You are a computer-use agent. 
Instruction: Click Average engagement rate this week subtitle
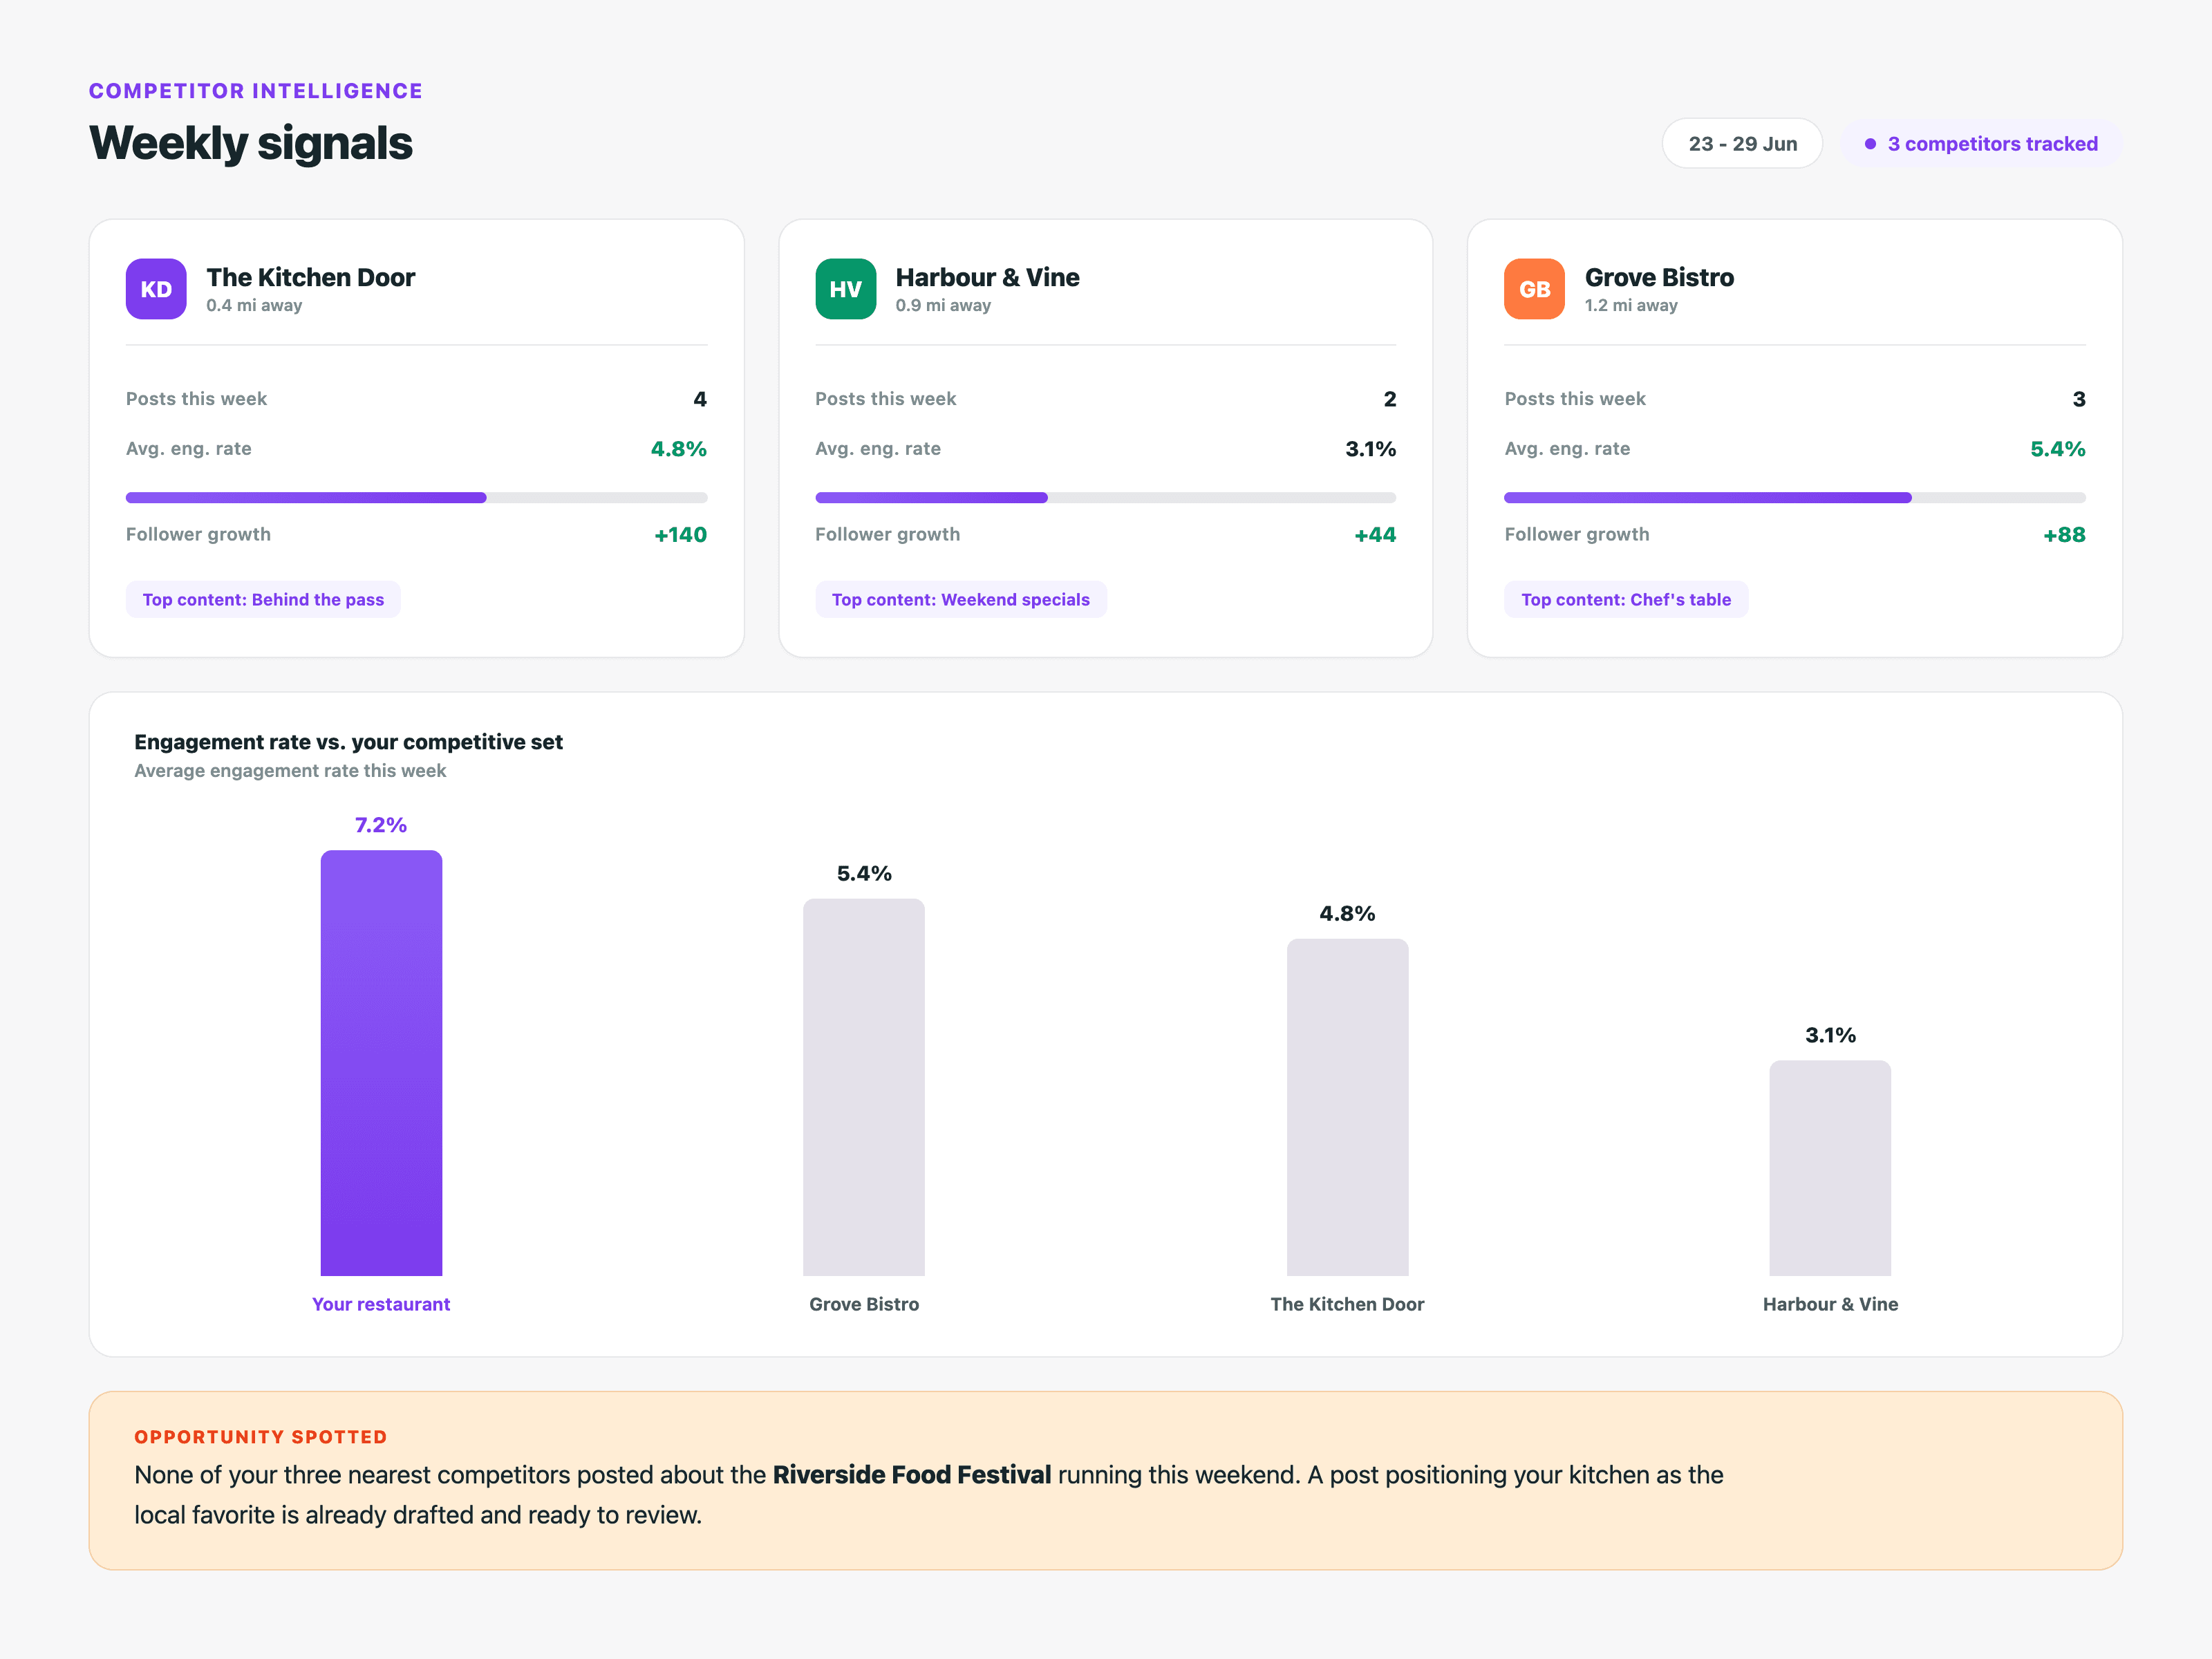(x=290, y=771)
